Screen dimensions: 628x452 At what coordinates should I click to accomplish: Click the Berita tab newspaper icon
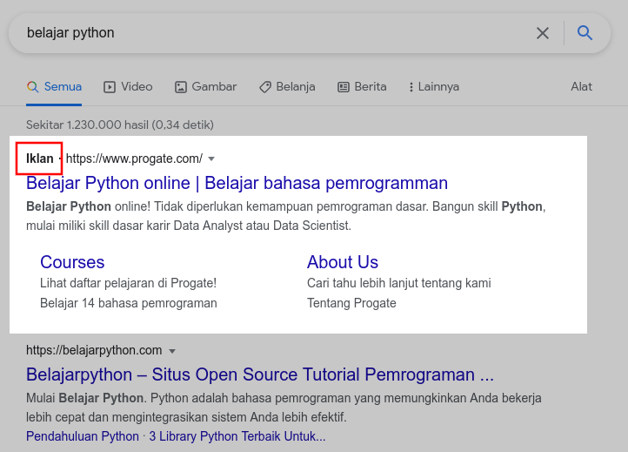(344, 87)
